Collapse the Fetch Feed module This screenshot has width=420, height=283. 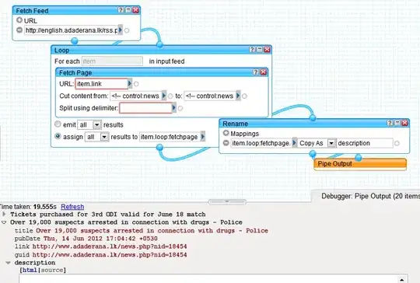pyautogui.click(x=128, y=10)
